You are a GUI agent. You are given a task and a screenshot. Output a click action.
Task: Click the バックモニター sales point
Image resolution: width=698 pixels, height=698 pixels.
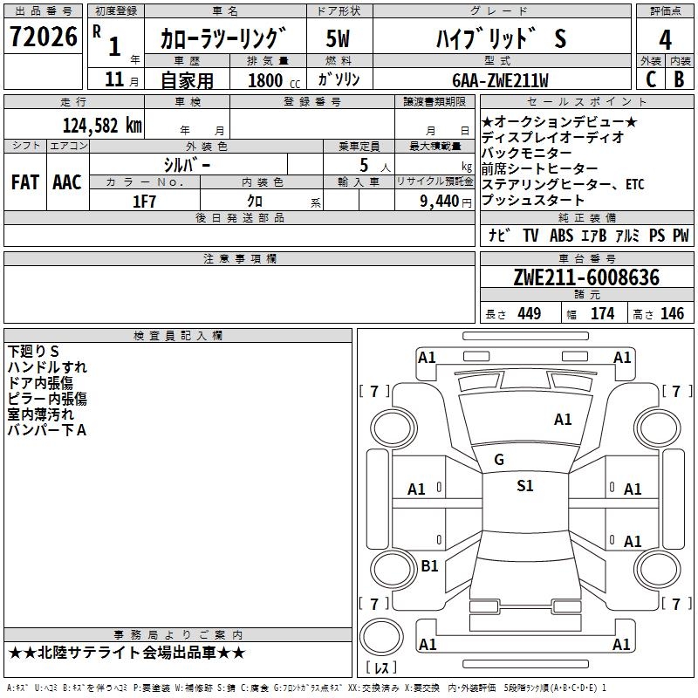(527, 154)
